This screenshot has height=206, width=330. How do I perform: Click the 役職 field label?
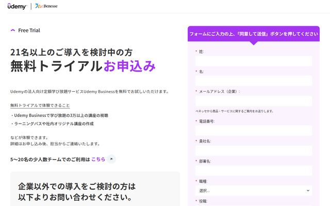tap(203, 201)
